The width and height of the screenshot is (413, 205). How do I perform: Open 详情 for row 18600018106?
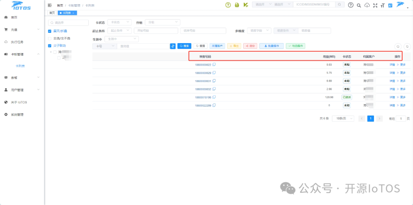[x=392, y=97]
